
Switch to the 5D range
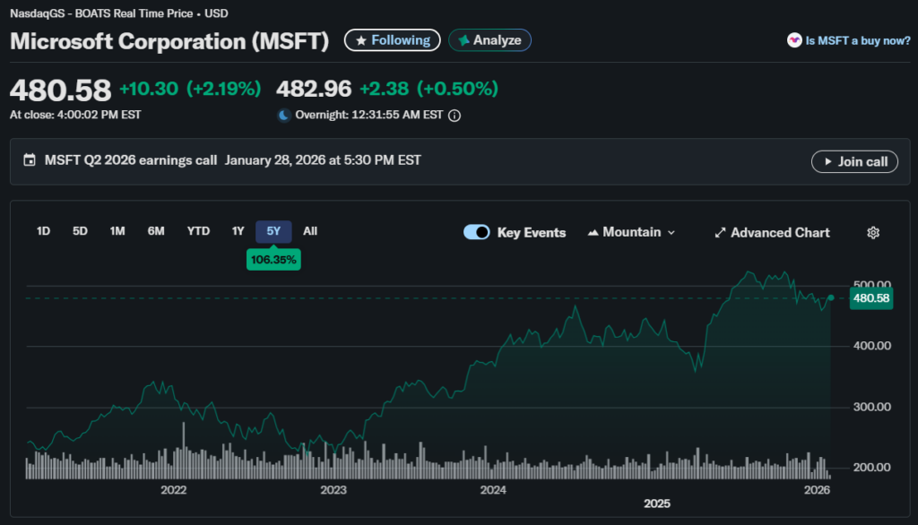(80, 231)
